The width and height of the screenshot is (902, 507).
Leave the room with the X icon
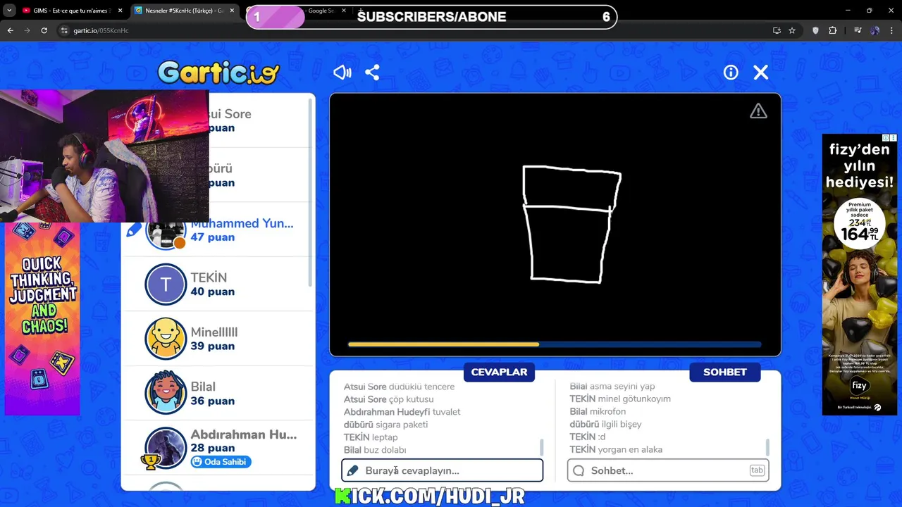(x=761, y=73)
